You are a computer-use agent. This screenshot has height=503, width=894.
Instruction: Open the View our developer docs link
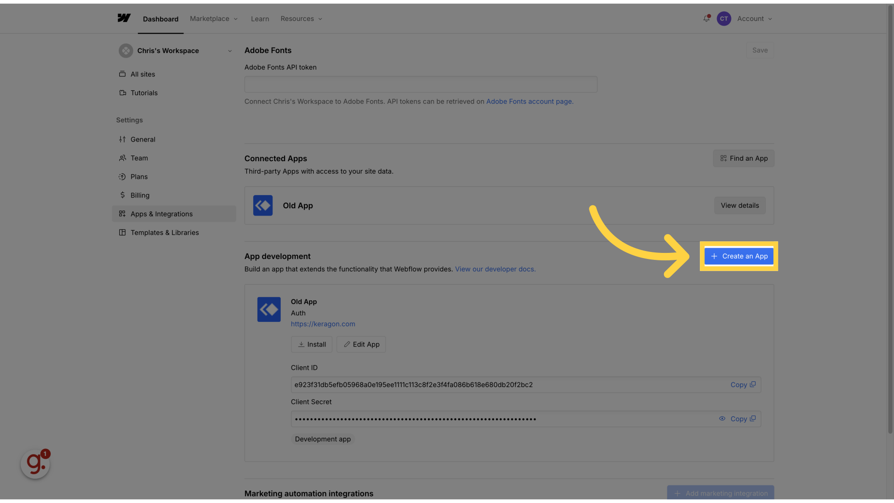pyautogui.click(x=495, y=269)
